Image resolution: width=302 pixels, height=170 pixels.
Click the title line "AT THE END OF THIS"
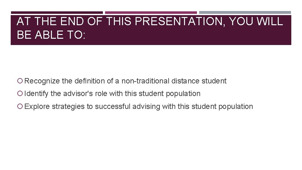point(74,21)
